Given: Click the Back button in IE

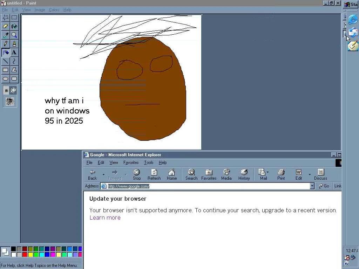Looking at the screenshot, I should 93,174.
